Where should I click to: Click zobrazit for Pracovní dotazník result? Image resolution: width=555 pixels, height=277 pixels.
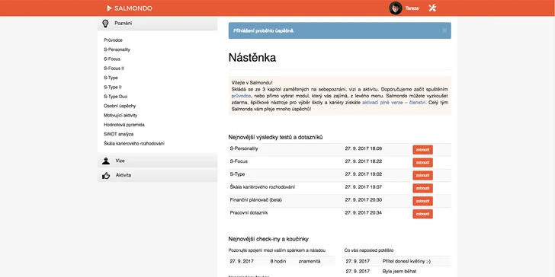click(422, 214)
